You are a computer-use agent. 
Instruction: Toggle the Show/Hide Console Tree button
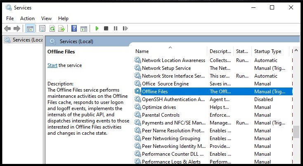[30, 29]
